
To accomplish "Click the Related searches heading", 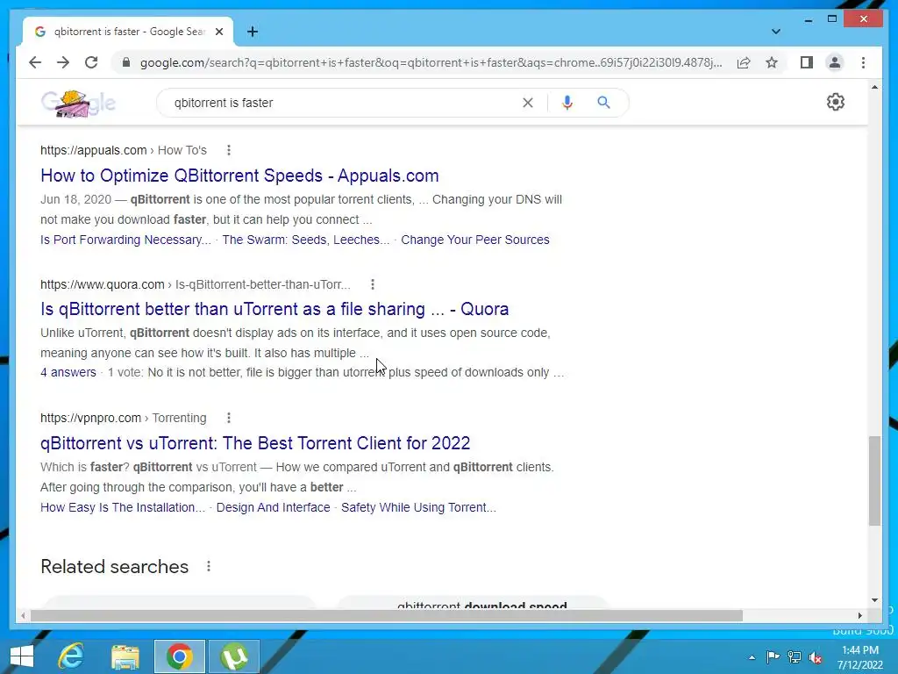I will [115, 566].
